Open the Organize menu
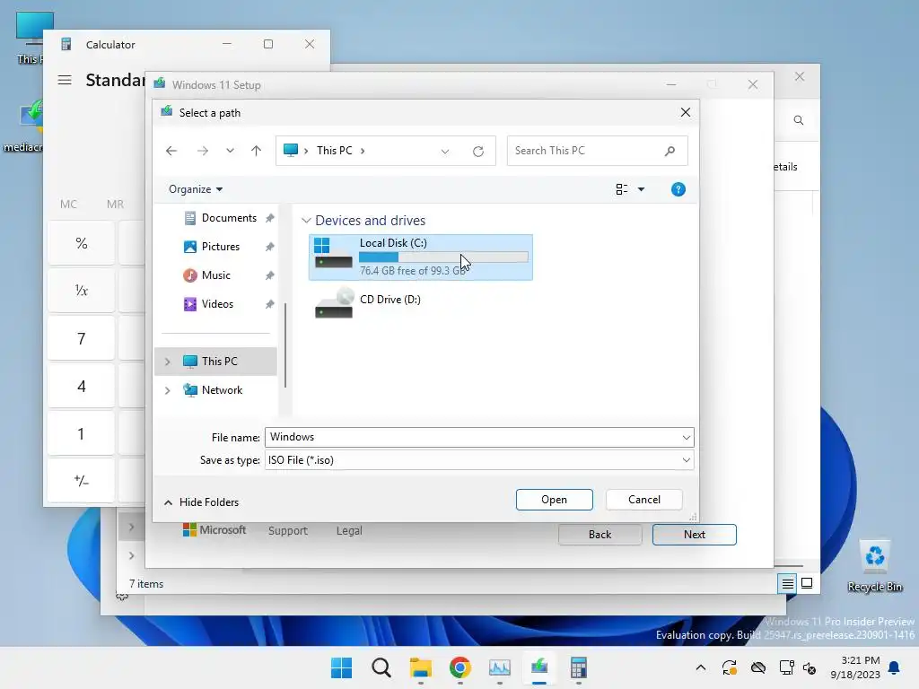The image size is (919, 689). point(196,189)
